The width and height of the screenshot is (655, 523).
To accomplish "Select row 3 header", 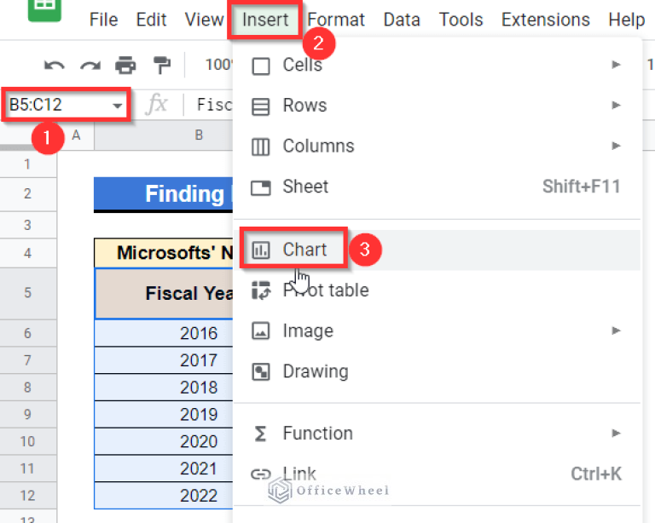I will 28,225.
